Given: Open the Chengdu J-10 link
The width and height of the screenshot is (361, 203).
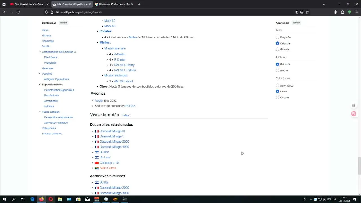Looking at the screenshot, I should pyautogui.click(x=109, y=163).
